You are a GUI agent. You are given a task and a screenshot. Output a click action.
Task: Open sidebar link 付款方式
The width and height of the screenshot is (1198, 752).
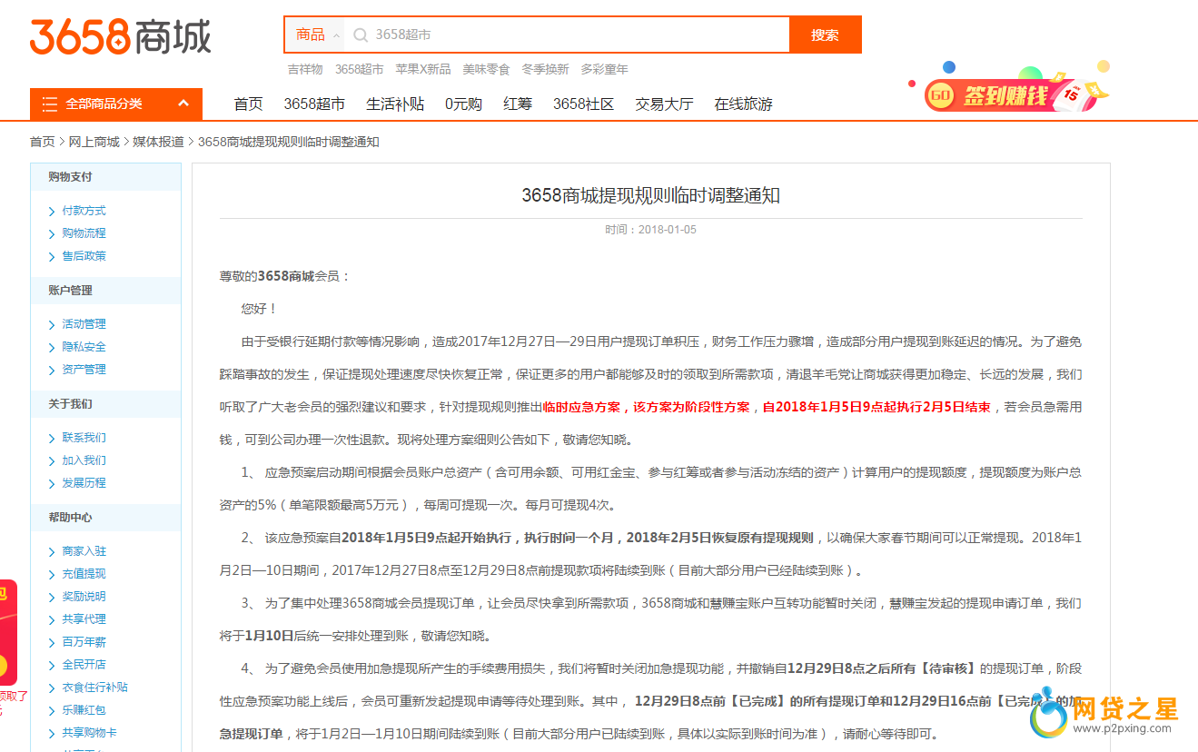(x=84, y=211)
